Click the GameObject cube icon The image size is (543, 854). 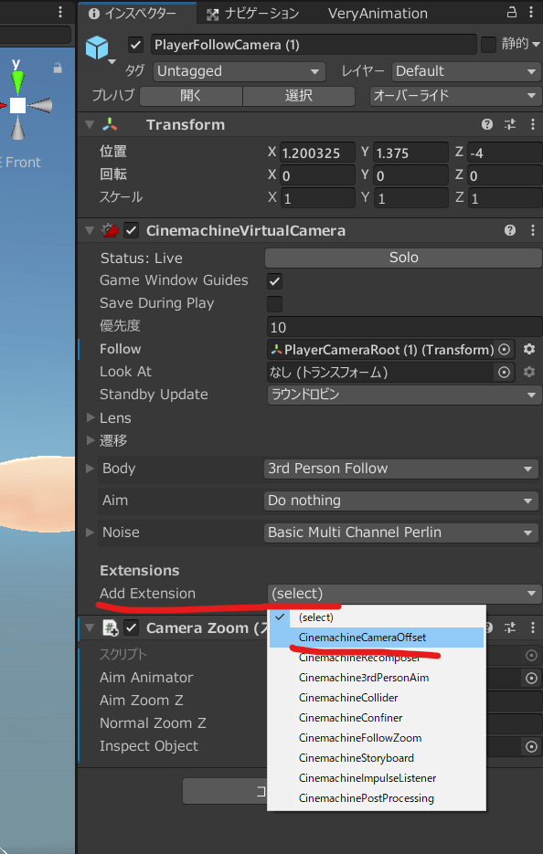point(97,47)
